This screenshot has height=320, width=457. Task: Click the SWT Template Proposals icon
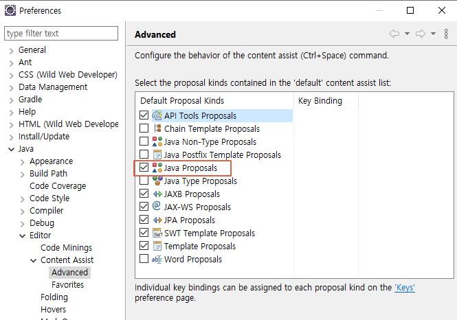click(157, 233)
